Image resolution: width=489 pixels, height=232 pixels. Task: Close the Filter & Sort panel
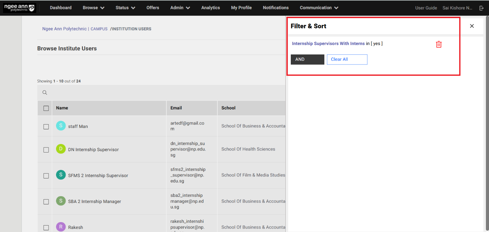[472, 26]
